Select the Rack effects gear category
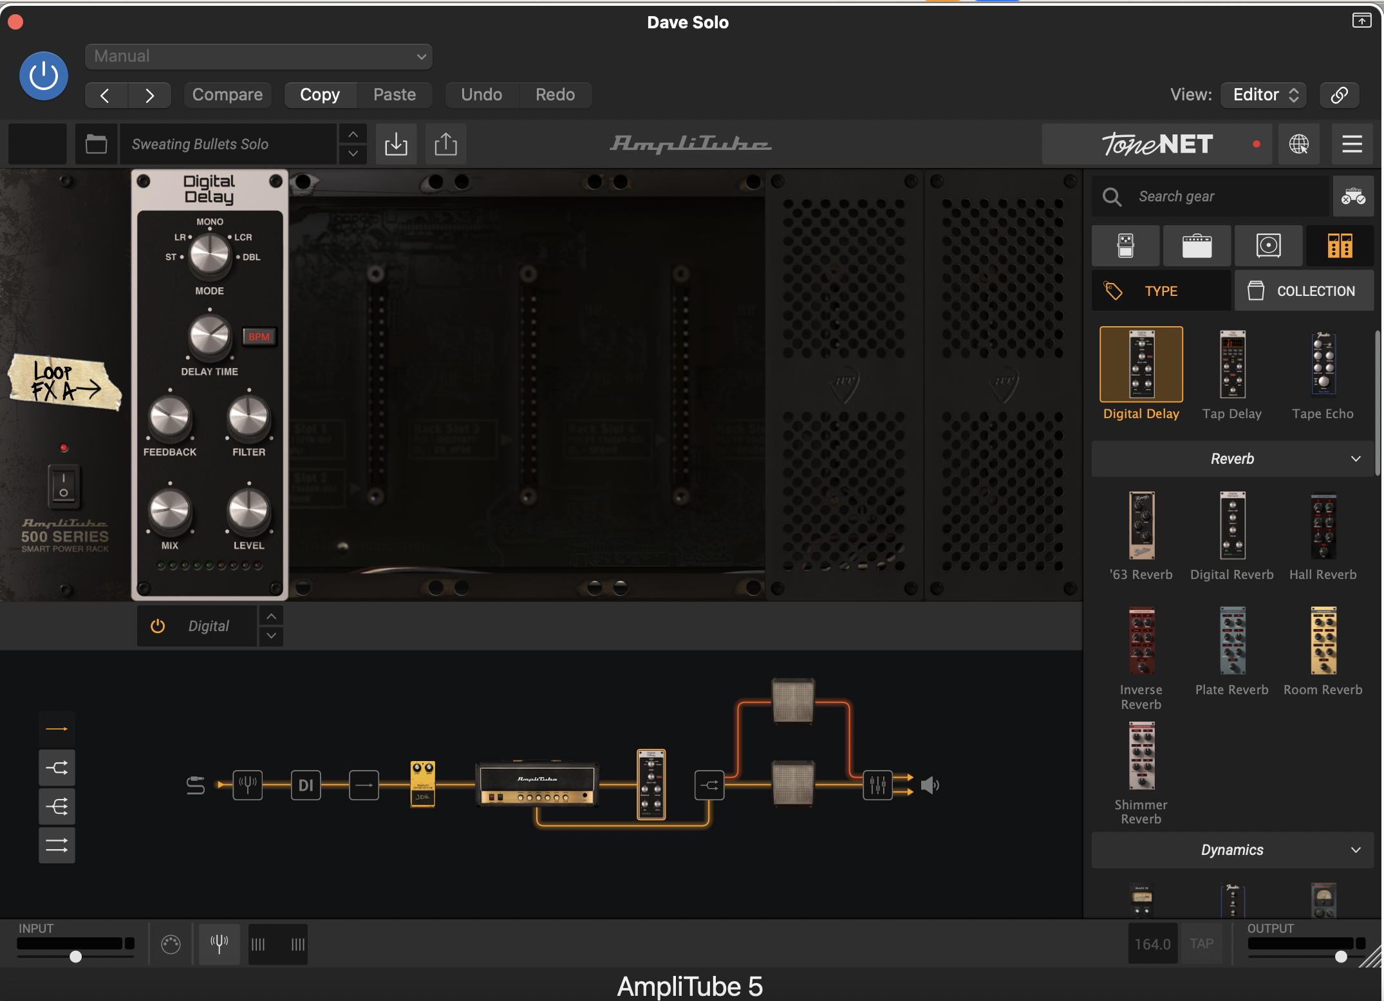This screenshot has width=1384, height=1001. (x=1340, y=246)
